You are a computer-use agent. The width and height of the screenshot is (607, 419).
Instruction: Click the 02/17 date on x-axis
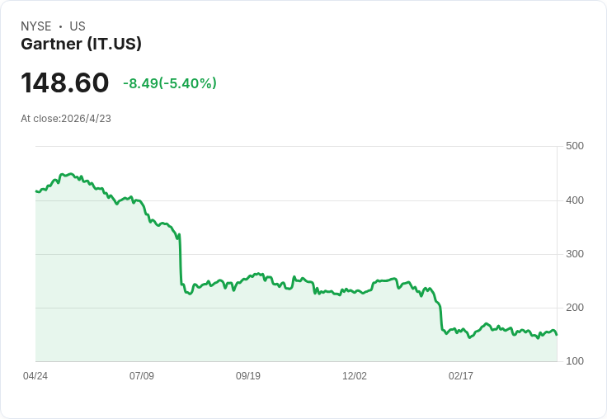461,376
